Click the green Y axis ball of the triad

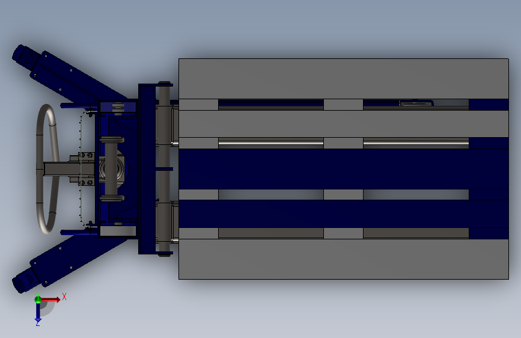click(x=38, y=299)
